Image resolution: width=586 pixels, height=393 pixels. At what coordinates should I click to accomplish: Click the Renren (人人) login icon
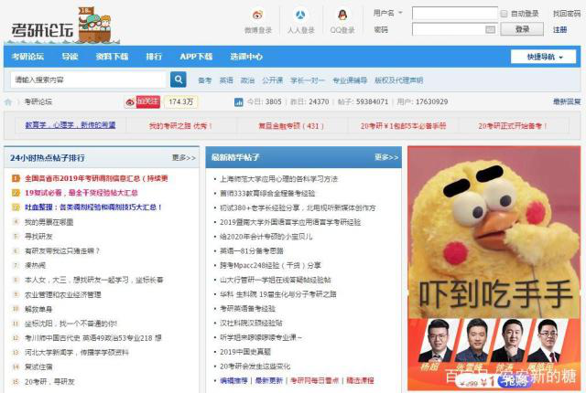coord(301,16)
